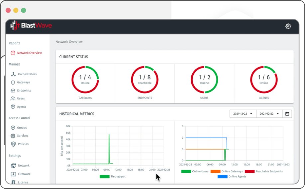Click the Users 1 / 2 online gauge

click(x=204, y=80)
